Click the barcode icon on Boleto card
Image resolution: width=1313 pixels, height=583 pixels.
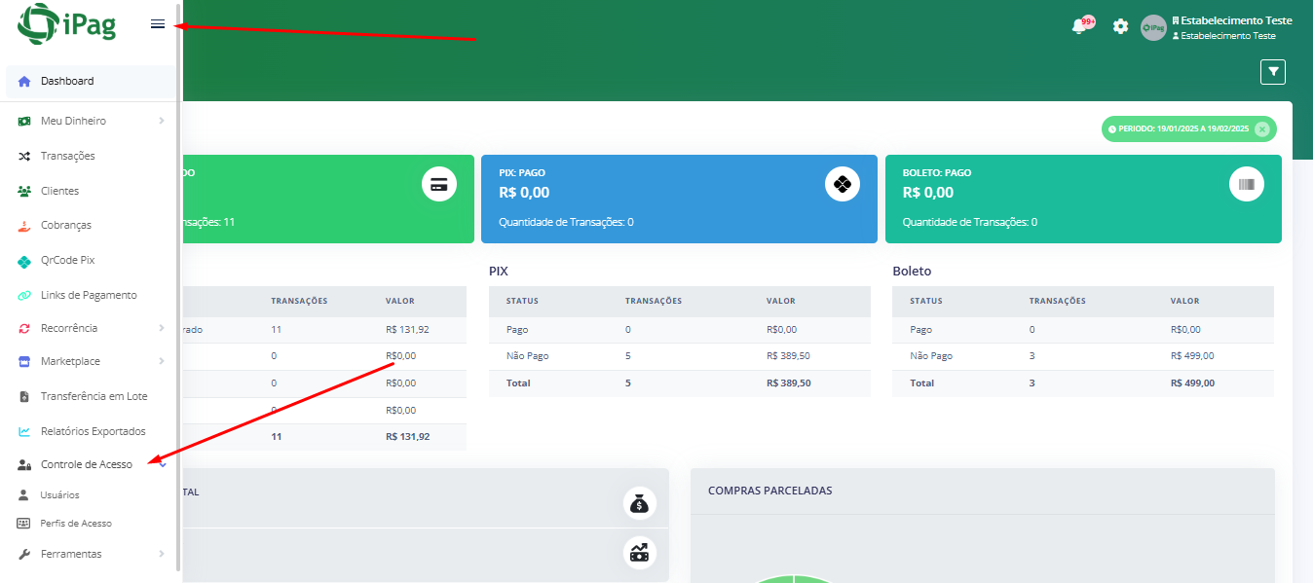click(1247, 184)
